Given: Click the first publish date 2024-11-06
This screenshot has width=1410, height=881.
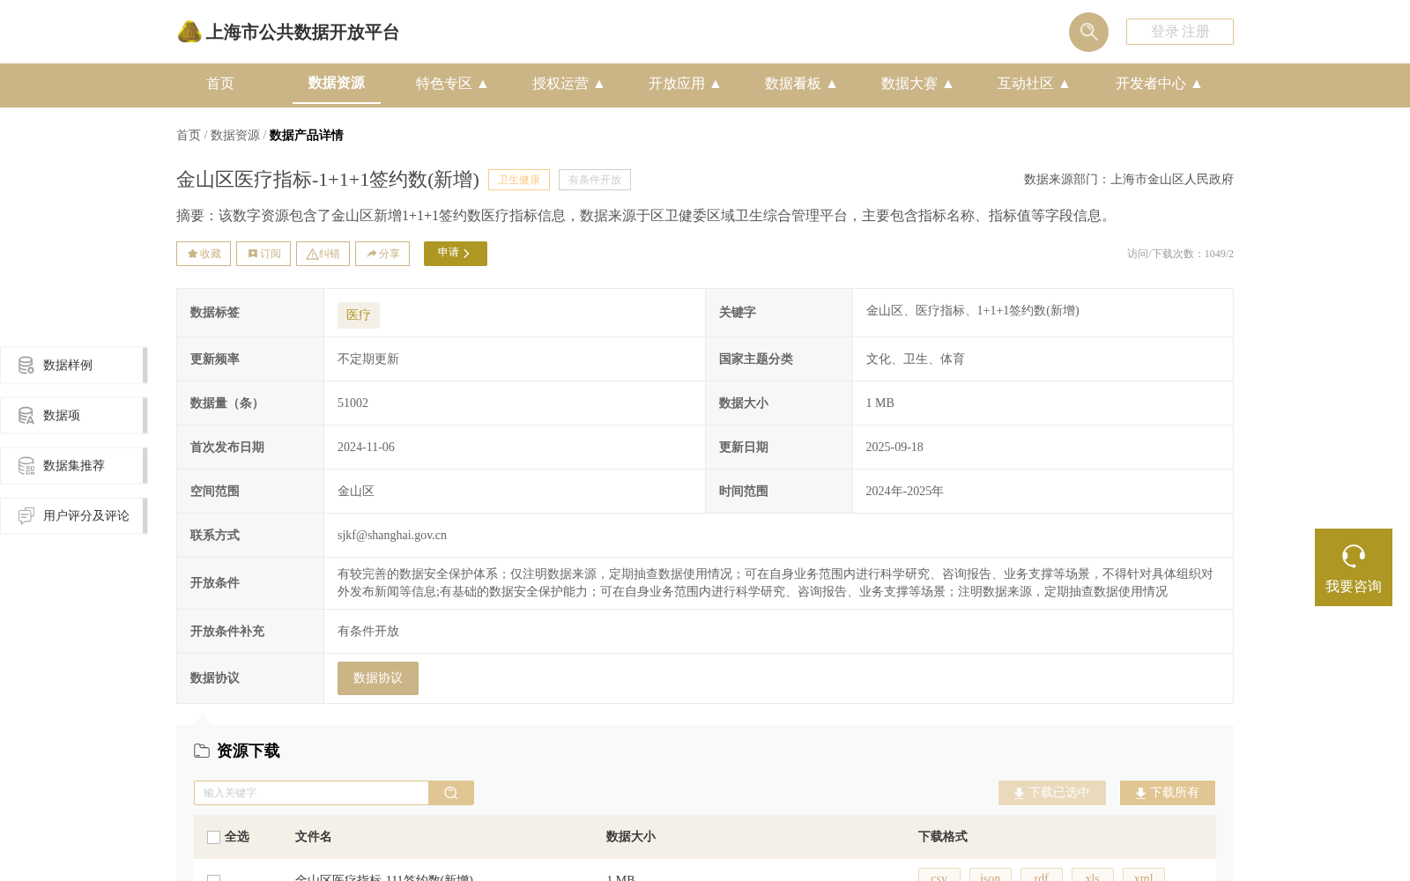Looking at the screenshot, I should (366, 447).
